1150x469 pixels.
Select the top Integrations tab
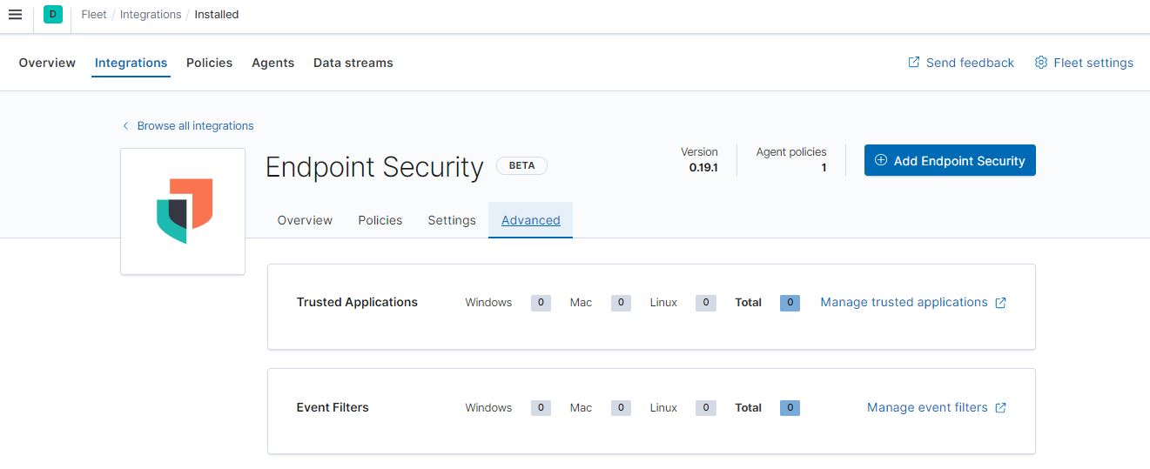131,63
